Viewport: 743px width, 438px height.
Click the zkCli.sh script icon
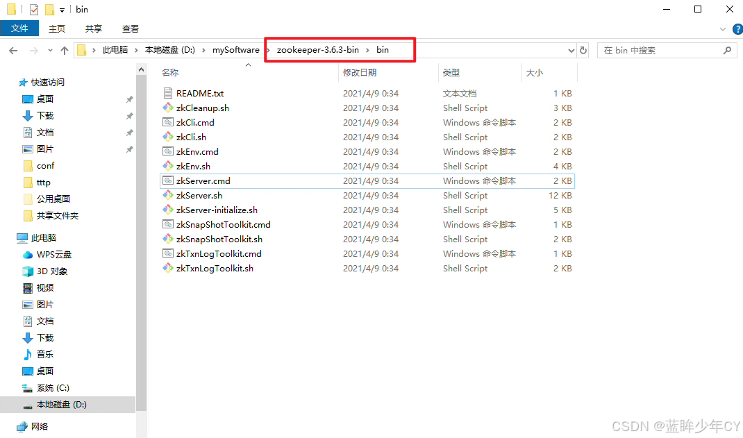(x=167, y=137)
